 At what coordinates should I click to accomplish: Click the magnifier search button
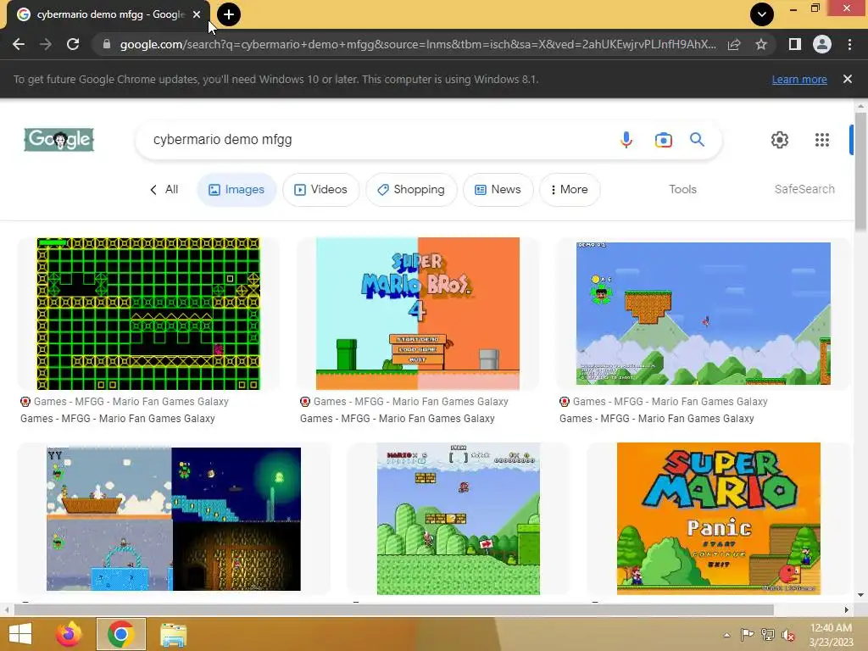[697, 140]
